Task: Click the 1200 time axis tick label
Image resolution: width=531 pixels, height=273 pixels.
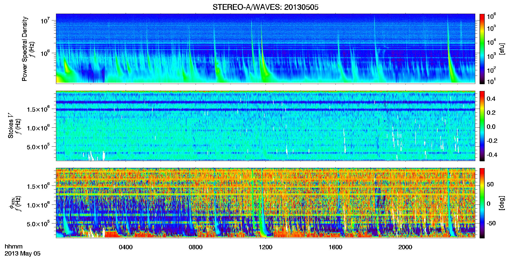Action: click(x=265, y=247)
